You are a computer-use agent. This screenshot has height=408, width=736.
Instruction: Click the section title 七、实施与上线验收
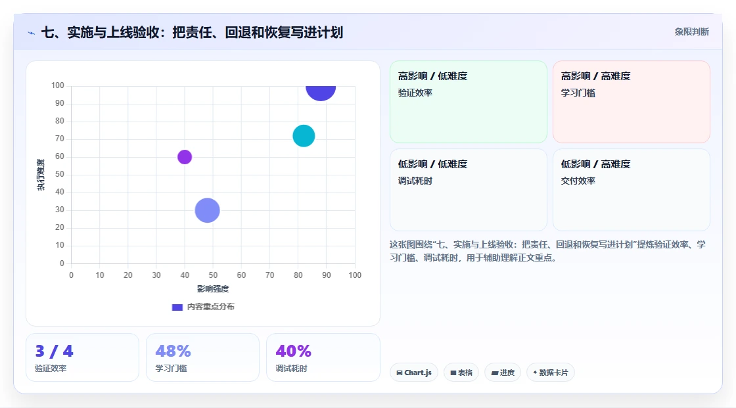192,32
